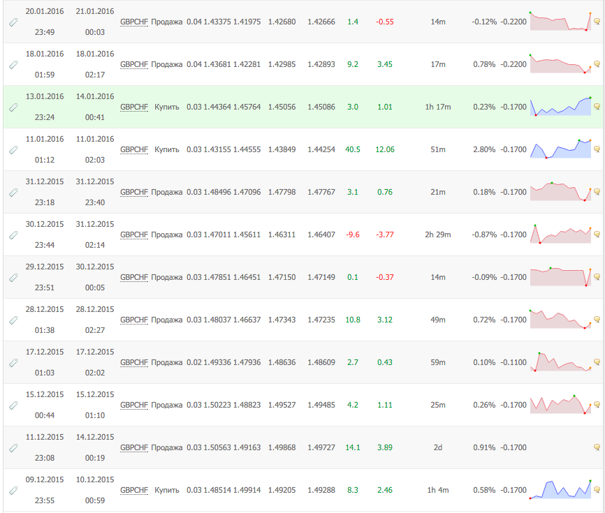Open GBPCHF link in the 18.01.2016 row
Image resolution: width=605 pixels, height=513 pixels.
(134, 64)
